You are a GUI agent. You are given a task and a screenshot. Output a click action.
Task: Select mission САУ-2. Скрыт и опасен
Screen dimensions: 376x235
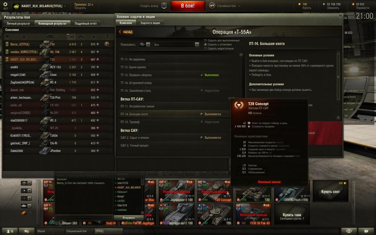[175, 138]
